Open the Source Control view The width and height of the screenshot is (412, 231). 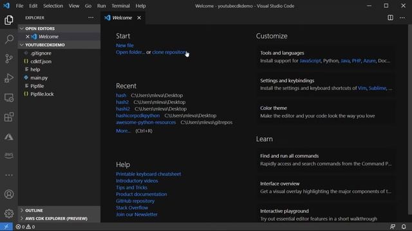tap(8, 58)
